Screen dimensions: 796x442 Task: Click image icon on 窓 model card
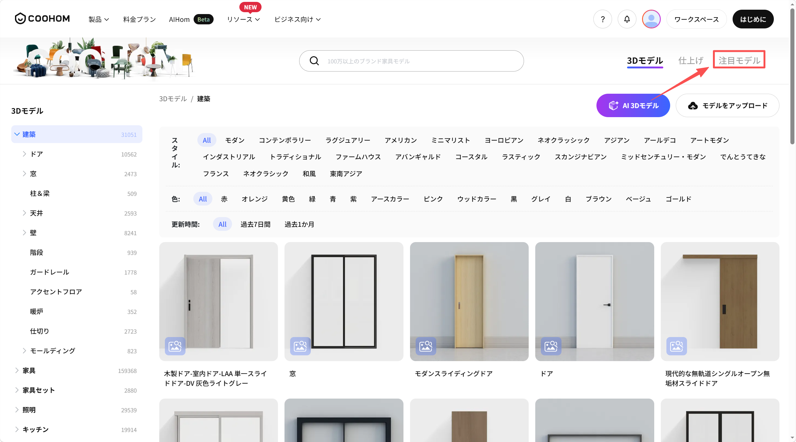300,346
